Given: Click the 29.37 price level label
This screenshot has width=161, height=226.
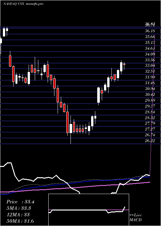Looking at the screenshot, I should 150,106.
